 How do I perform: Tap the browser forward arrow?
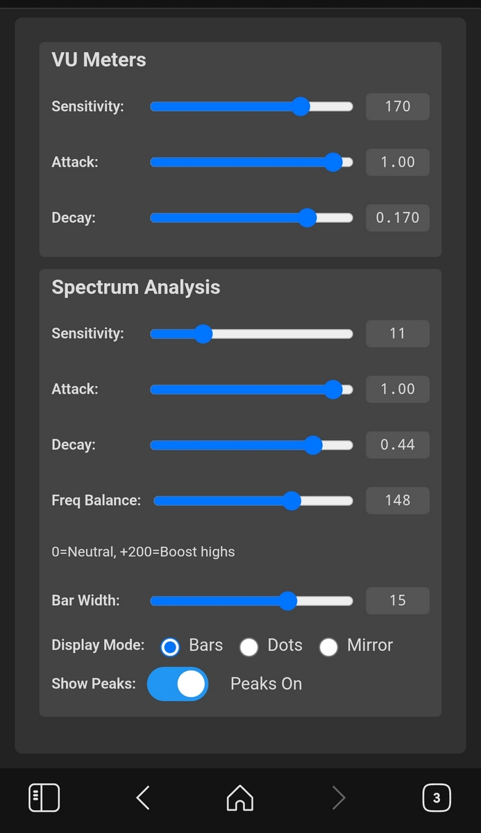339,798
